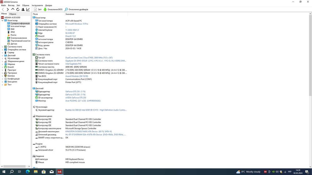Open the Realtek ALC888 audio link
Screen dimensions: 312x175
click(x=96, y=110)
